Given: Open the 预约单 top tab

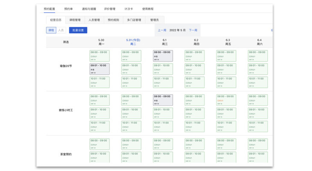Looking at the screenshot, I should [68, 9].
